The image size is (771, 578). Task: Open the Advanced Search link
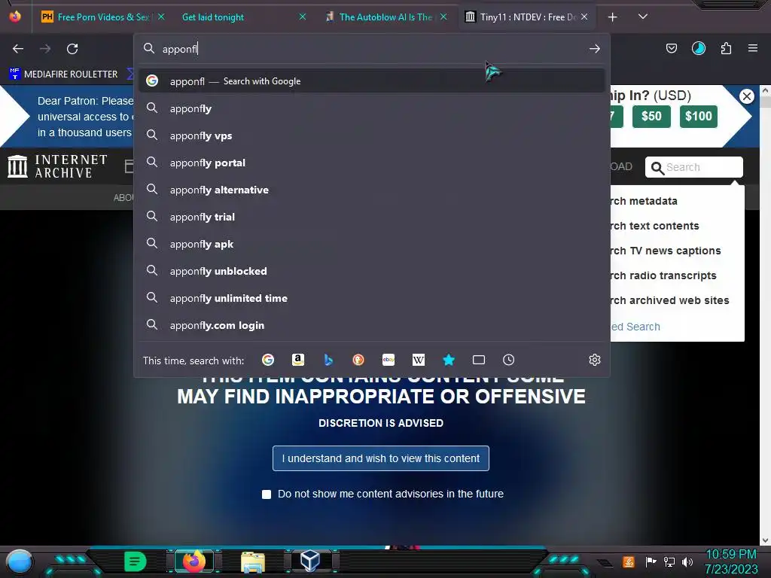635,327
